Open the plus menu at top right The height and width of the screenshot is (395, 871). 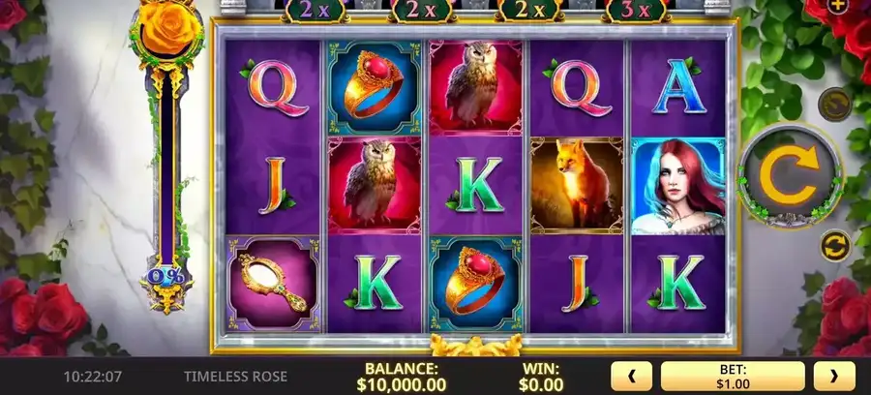pos(837,6)
